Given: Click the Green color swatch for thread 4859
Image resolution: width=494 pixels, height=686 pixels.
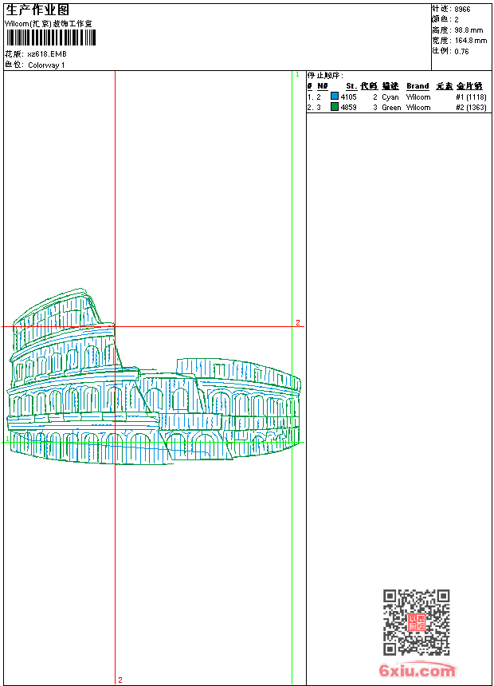Looking at the screenshot, I should coord(335,107).
